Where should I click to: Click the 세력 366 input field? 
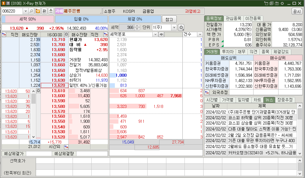tap(127, 27)
